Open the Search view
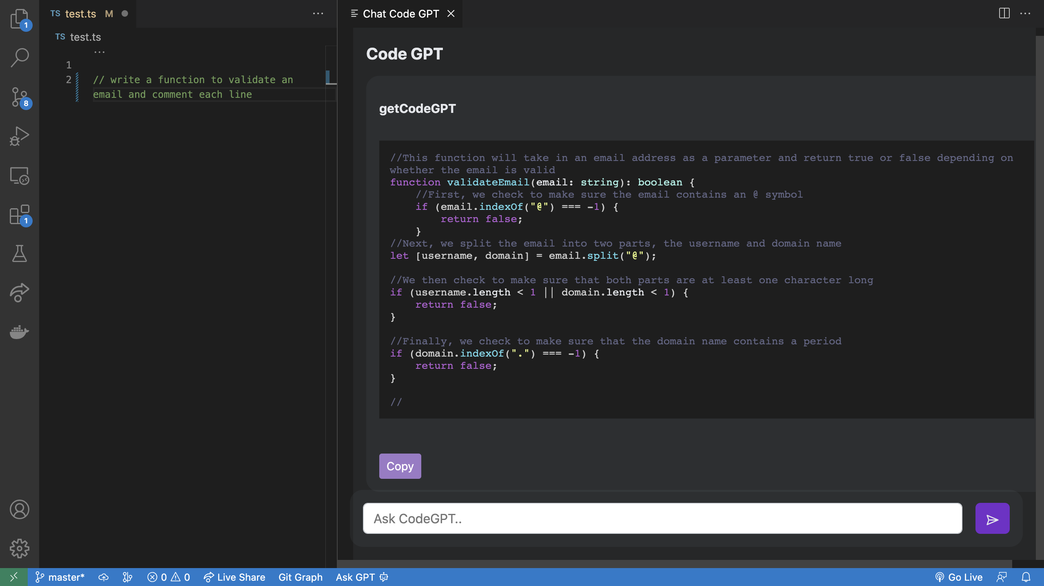1044x586 pixels. 19,57
